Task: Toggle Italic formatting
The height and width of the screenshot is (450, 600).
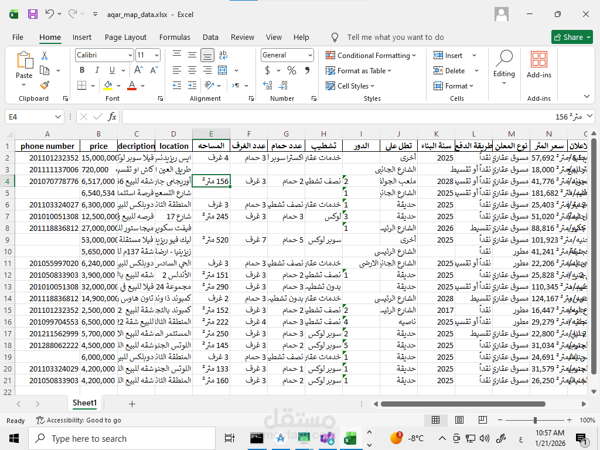Action: [x=97, y=70]
